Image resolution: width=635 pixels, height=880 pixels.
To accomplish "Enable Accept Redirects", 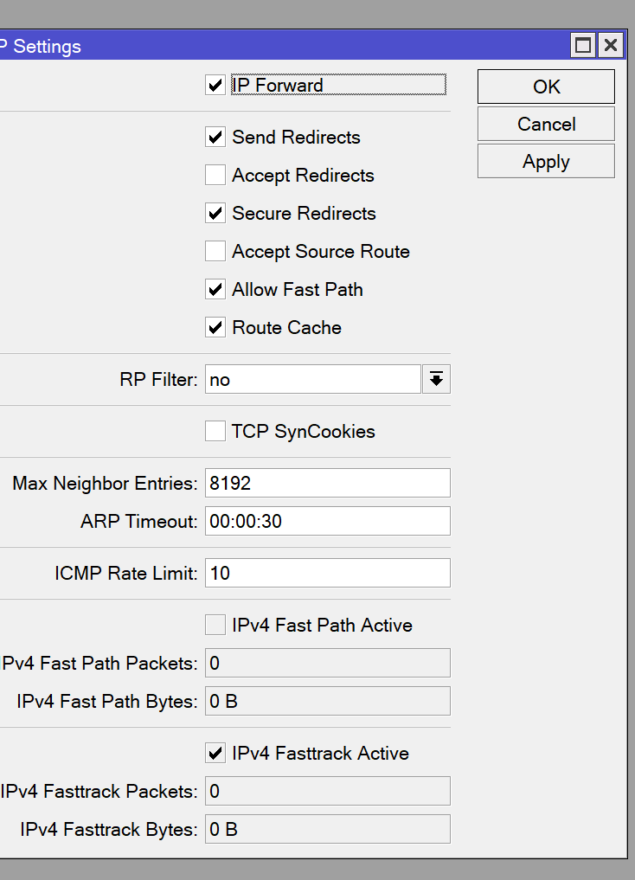I will 215,175.
